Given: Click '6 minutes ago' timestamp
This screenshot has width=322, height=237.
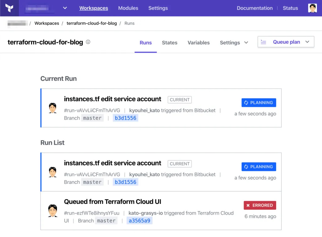Looking at the screenshot, I should click(x=260, y=216).
